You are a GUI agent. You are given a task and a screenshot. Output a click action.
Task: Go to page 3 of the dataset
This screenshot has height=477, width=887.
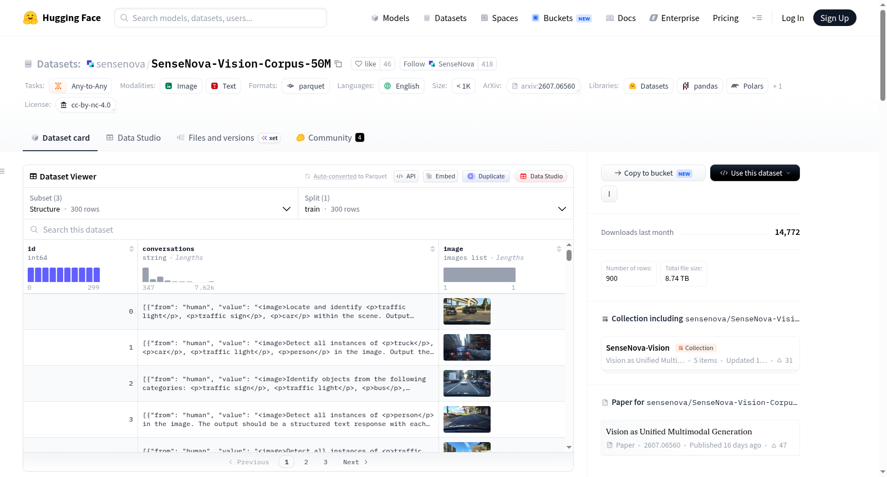point(325,462)
